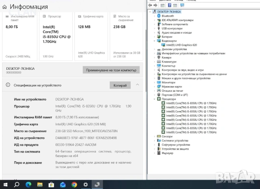Click Тип на системата label

pos(27,151)
